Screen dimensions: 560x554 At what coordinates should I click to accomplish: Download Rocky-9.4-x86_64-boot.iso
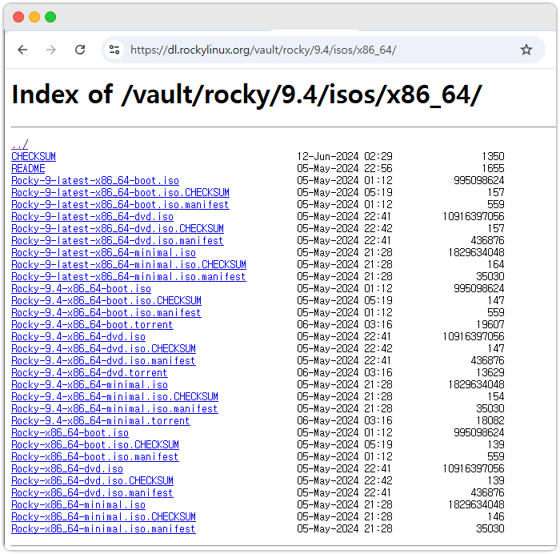(x=81, y=288)
